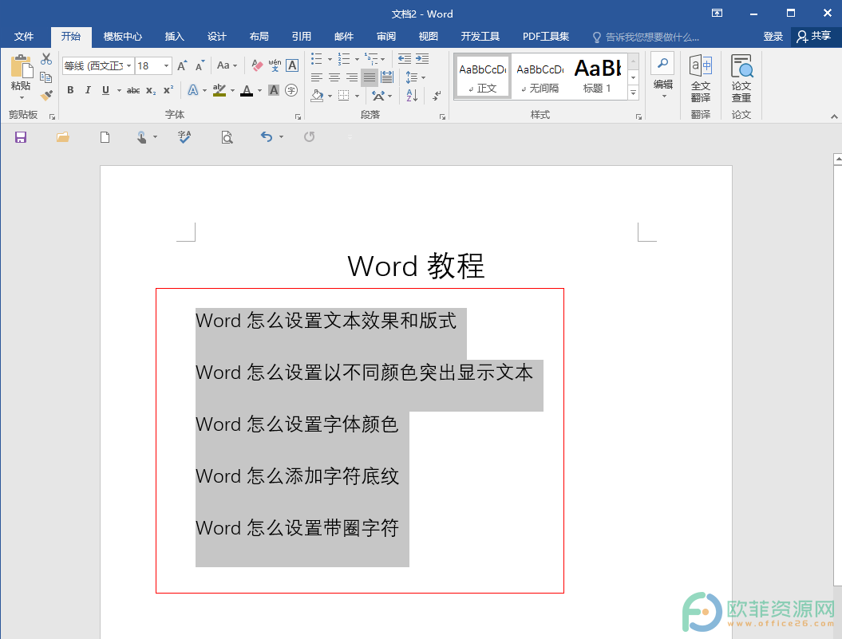
Task: Open the Font dialog launcher
Action: click(298, 116)
